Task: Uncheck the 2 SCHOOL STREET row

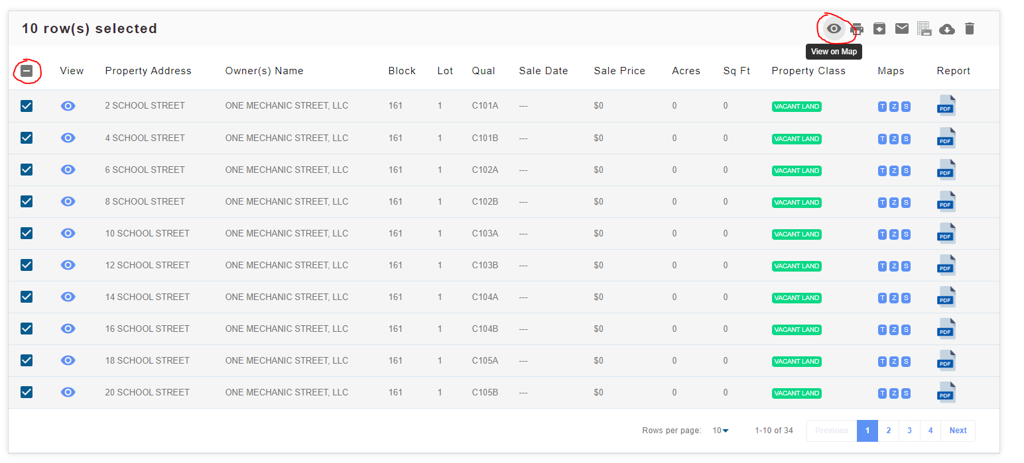Action: point(27,106)
